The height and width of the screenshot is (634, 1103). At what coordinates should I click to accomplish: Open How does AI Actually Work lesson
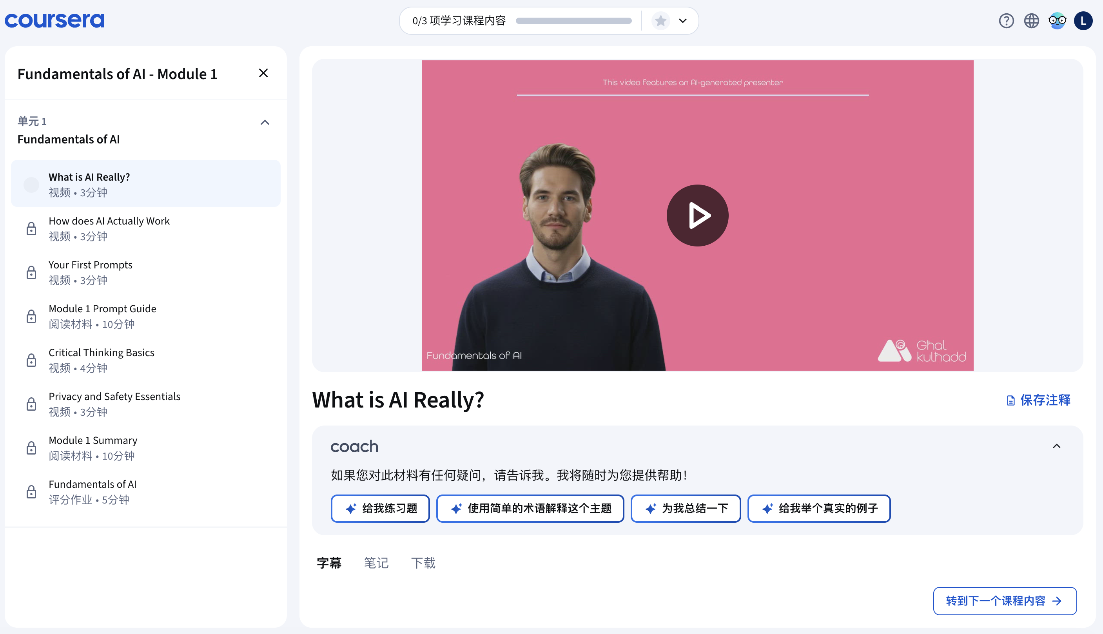coord(145,228)
